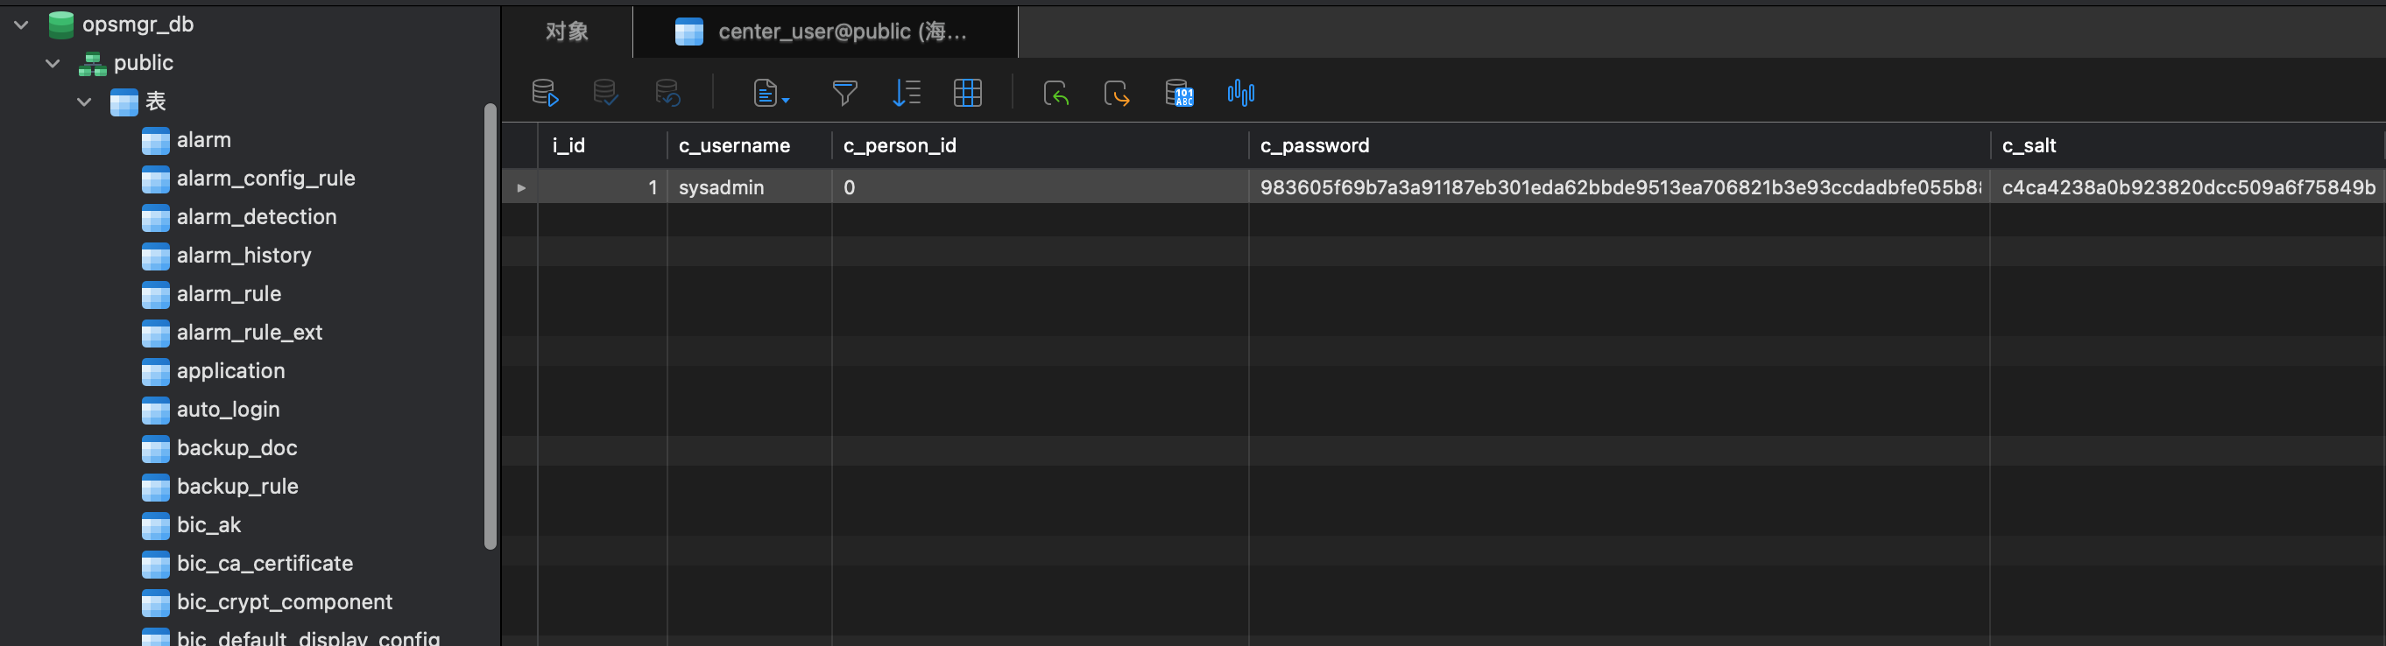This screenshot has height=646, width=2386.
Task: Click the c_password column header
Action: [1315, 145]
